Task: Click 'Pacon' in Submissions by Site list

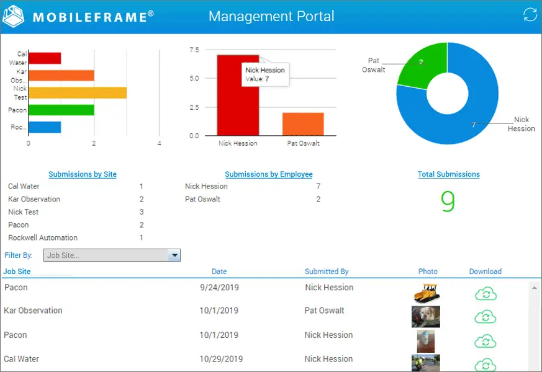Action: tap(19, 225)
